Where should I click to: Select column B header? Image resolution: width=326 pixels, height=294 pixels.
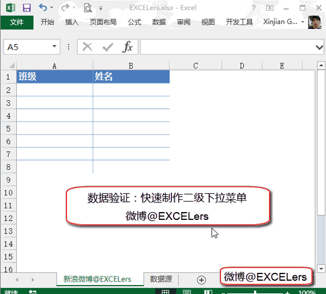click(x=131, y=66)
